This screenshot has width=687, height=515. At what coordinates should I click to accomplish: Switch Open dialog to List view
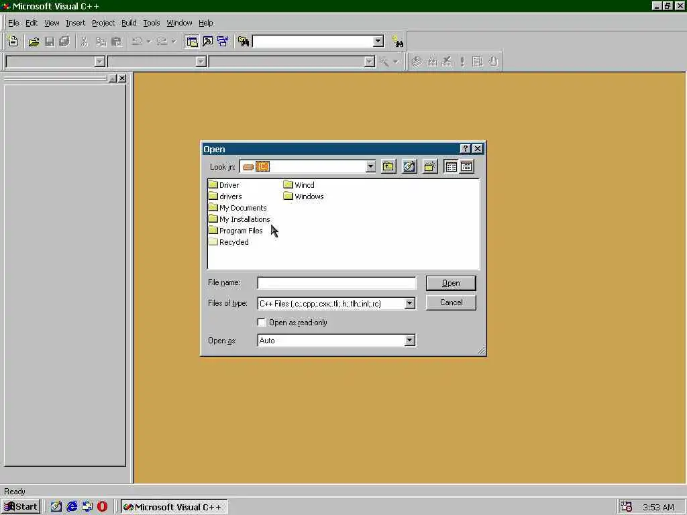pyautogui.click(x=451, y=166)
